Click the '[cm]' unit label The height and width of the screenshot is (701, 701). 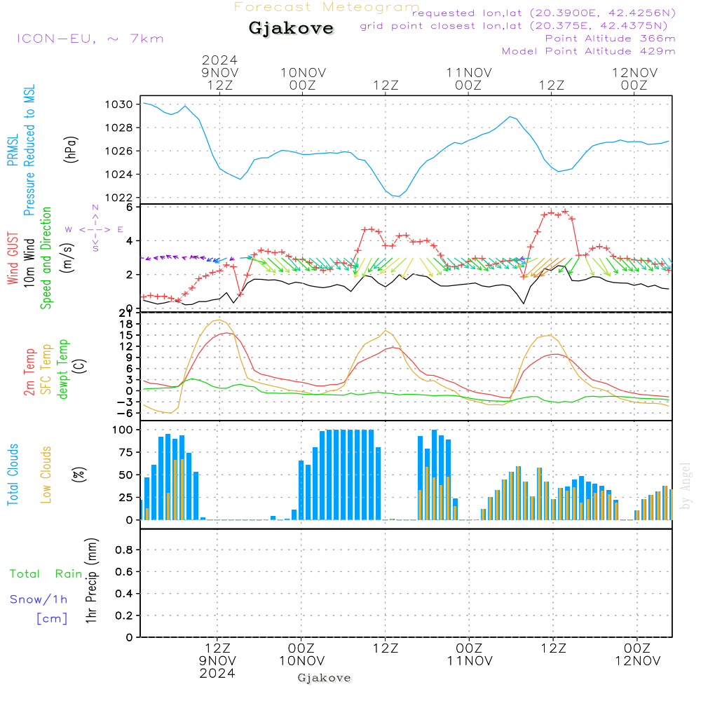[52, 619]
